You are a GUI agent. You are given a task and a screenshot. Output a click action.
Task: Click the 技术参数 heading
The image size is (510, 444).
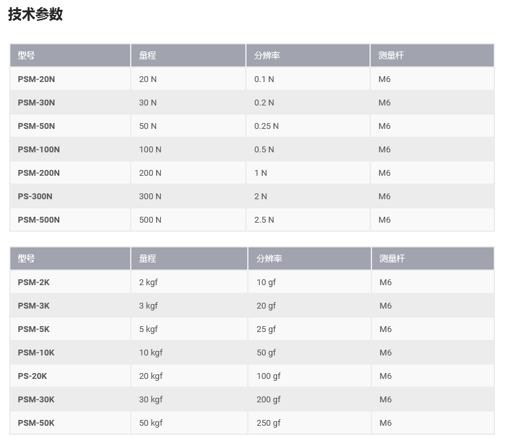(x=35, y=14)
